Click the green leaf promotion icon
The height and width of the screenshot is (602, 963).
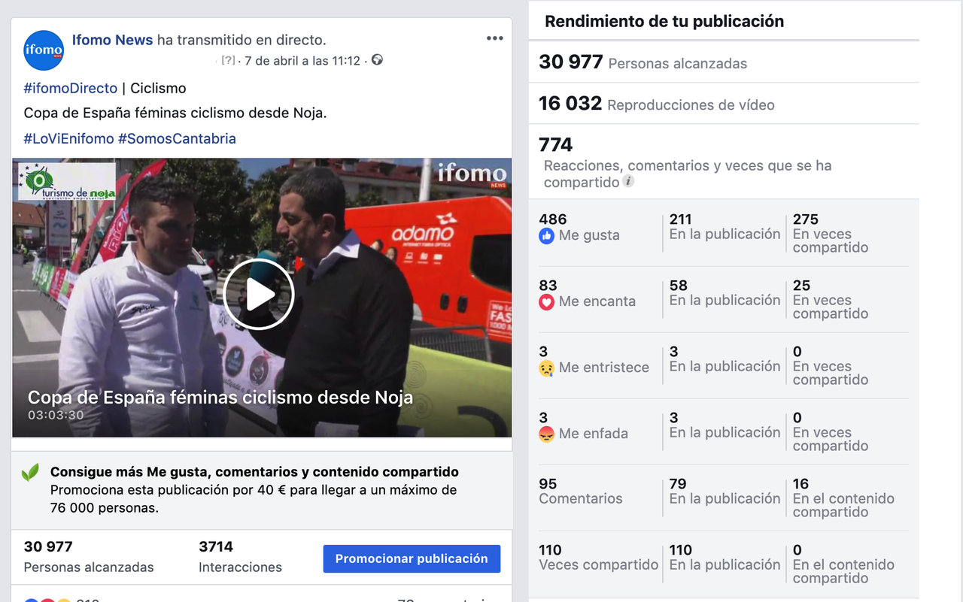tap(30, 473)
